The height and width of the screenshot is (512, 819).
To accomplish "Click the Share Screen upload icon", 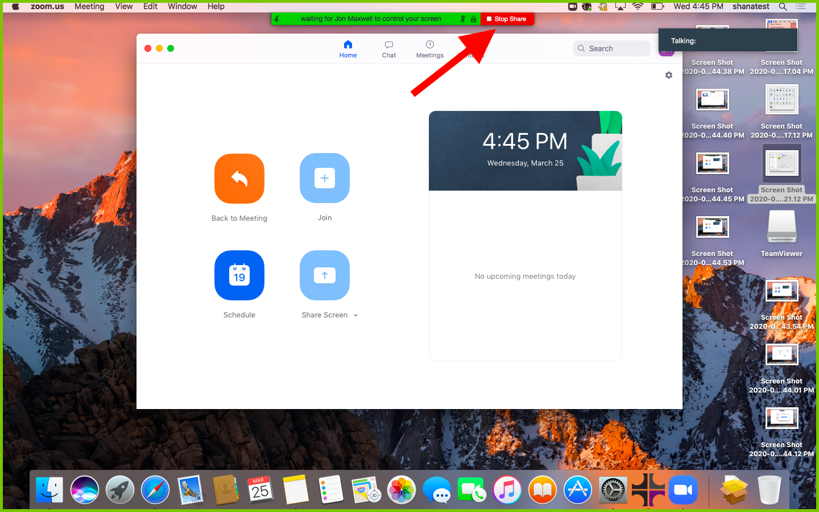I will tap(325, 275).
